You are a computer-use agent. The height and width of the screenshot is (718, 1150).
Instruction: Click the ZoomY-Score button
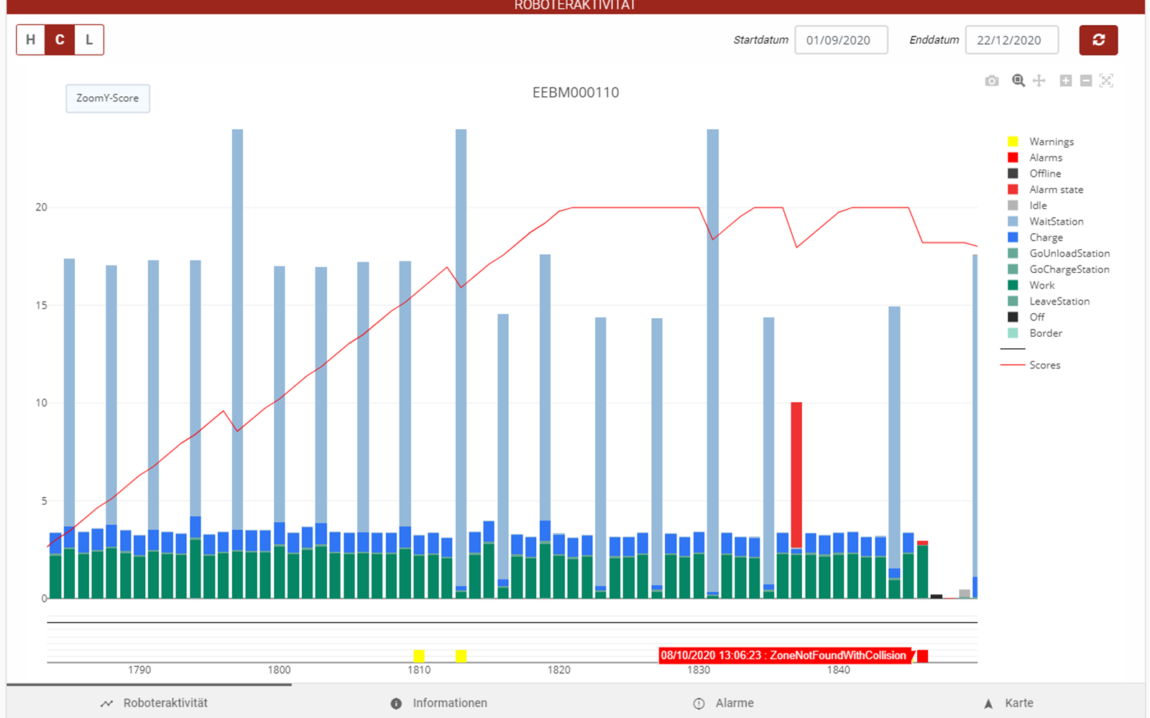[x=108, y=98]
